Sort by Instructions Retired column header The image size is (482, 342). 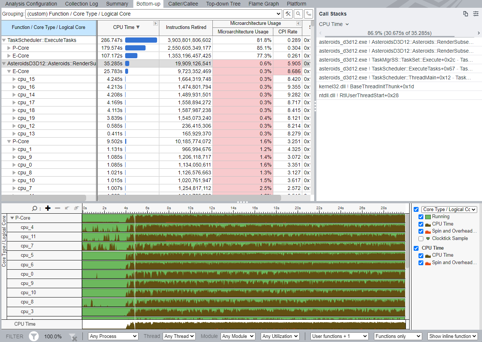pos(186,27)
